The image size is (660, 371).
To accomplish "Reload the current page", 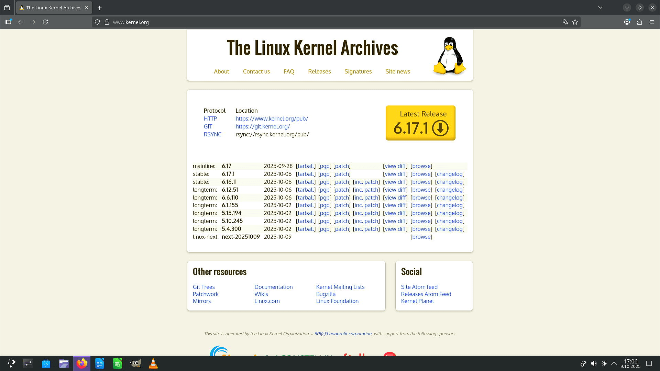I will coord(45,22).
